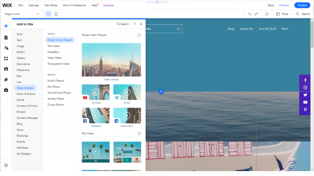Screen dimensions: 314x176
Task: Click the Twitter icon in social bar
Action: [305, 95]
